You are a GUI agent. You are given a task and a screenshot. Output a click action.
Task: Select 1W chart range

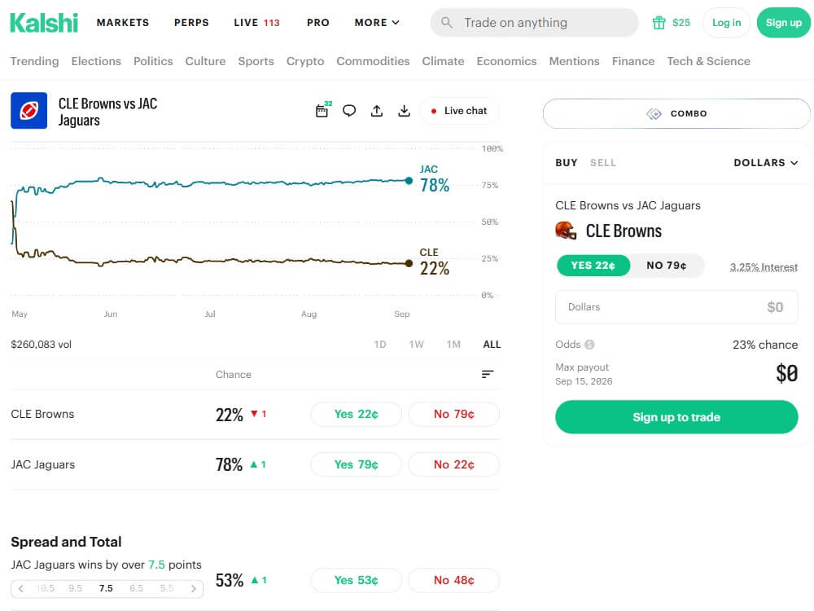coord(416,345)
